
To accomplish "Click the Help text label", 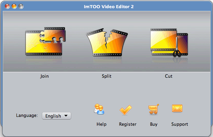I will [102, 124].
